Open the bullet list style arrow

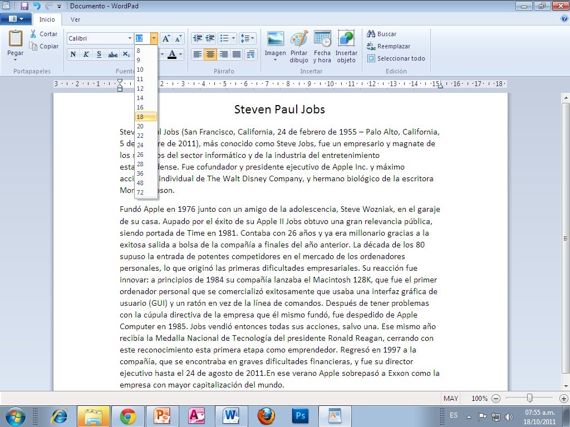pos(233,38)
